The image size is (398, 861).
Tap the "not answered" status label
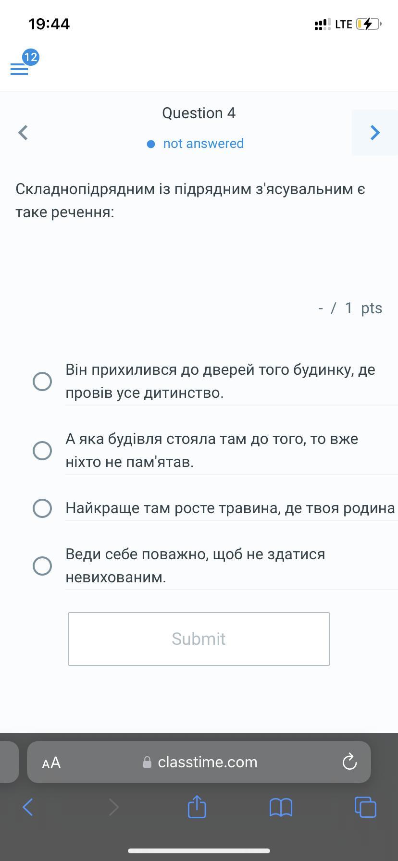point(203,144)
